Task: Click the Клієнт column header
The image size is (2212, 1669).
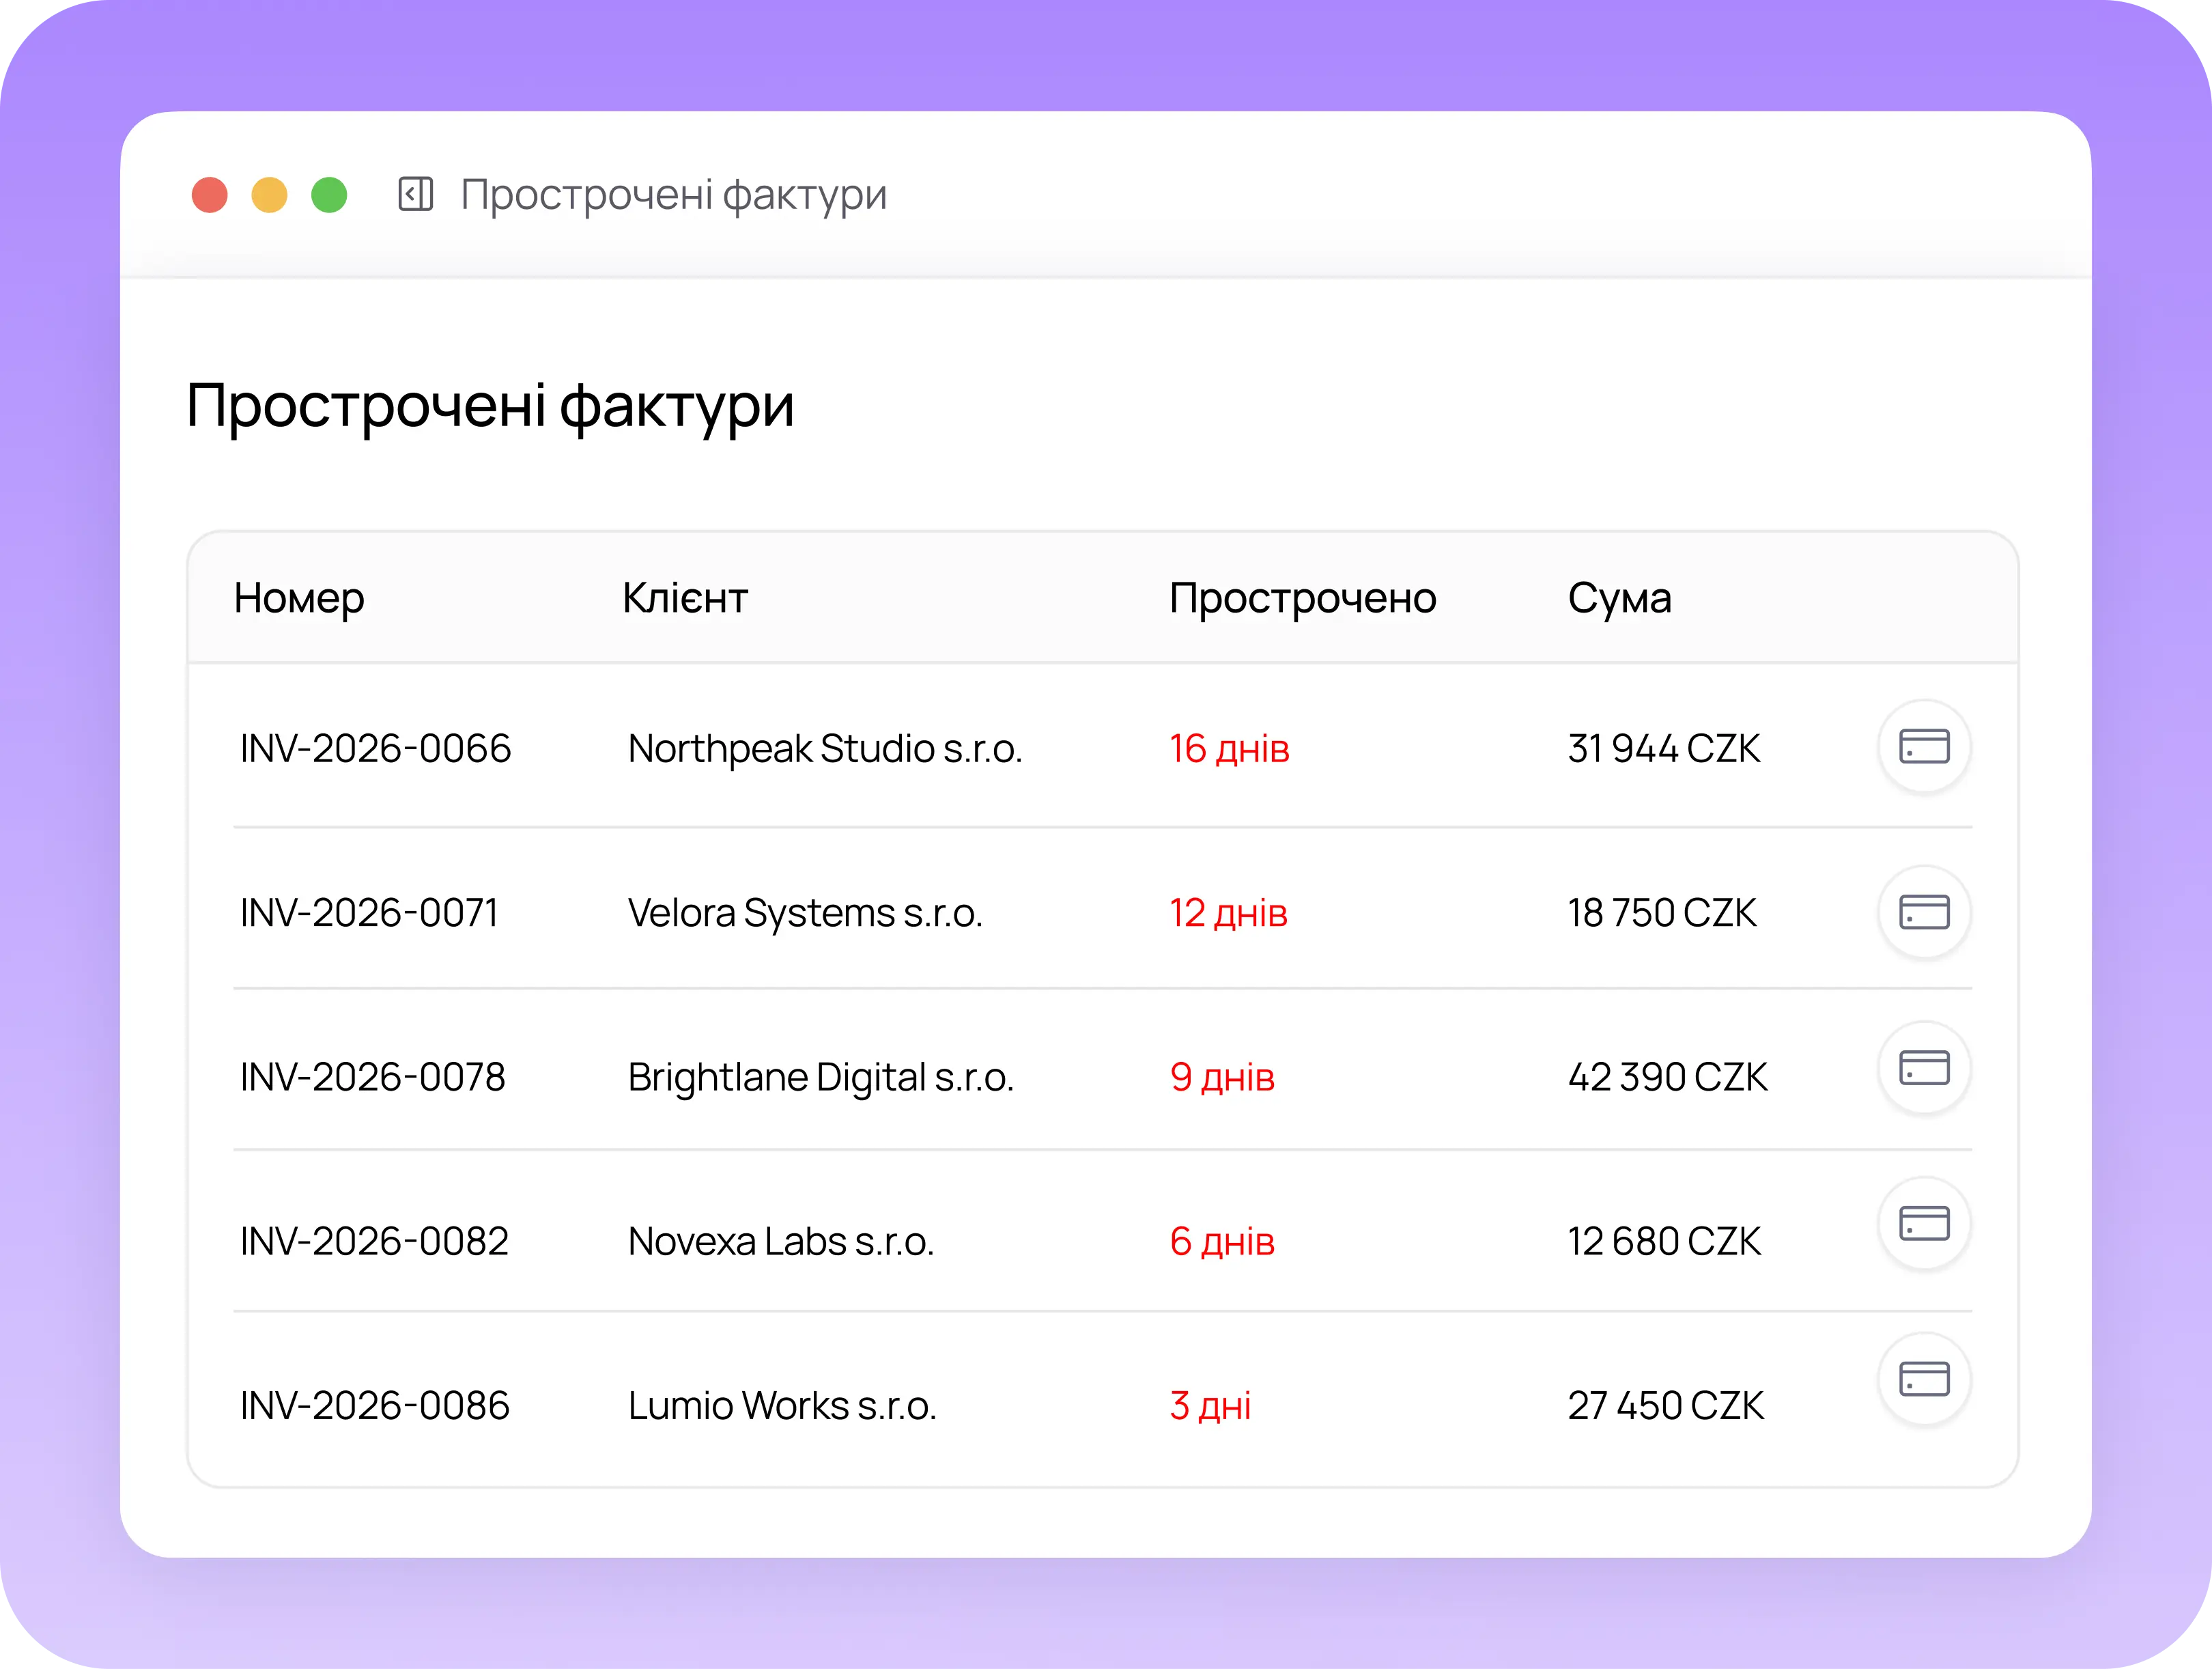Action: tap(685, 598)
